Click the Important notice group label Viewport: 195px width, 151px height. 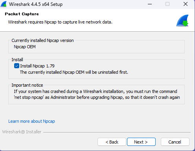click(x=27, y=85)
